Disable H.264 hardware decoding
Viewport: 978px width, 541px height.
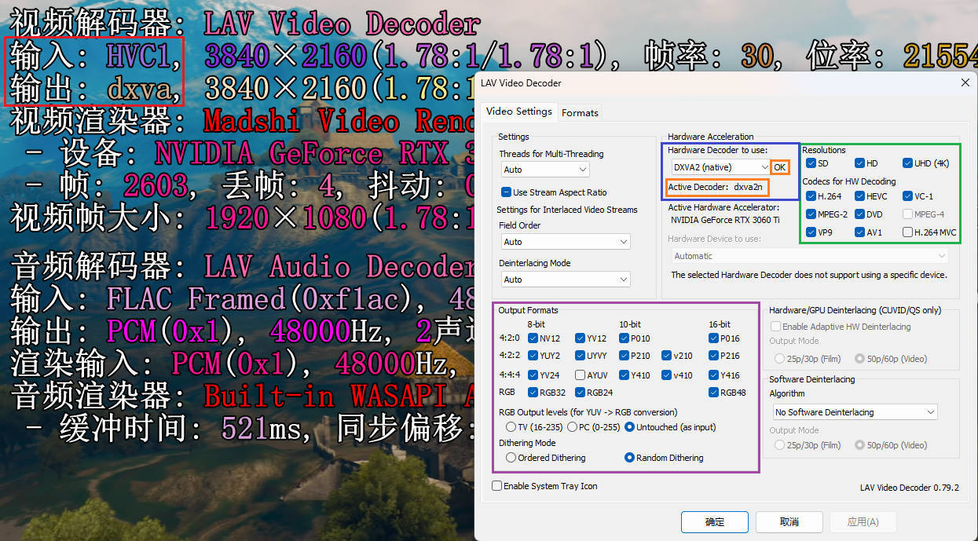811,196
